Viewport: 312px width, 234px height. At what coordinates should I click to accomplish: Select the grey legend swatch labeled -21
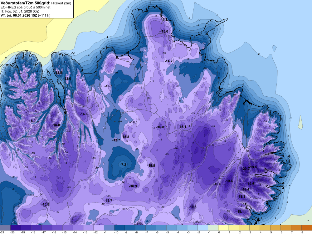pos(5,228)
